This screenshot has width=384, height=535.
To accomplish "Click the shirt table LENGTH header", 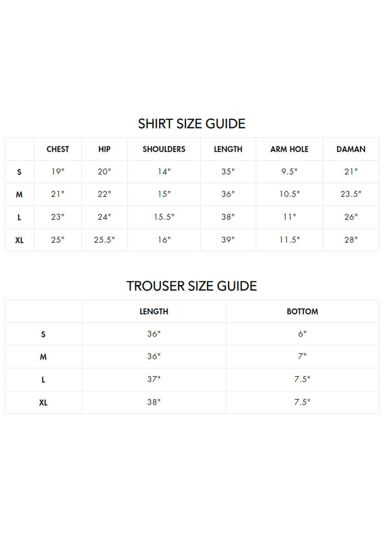I will point(228,149).
